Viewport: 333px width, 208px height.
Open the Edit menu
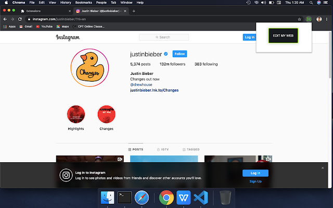[42, 3]
